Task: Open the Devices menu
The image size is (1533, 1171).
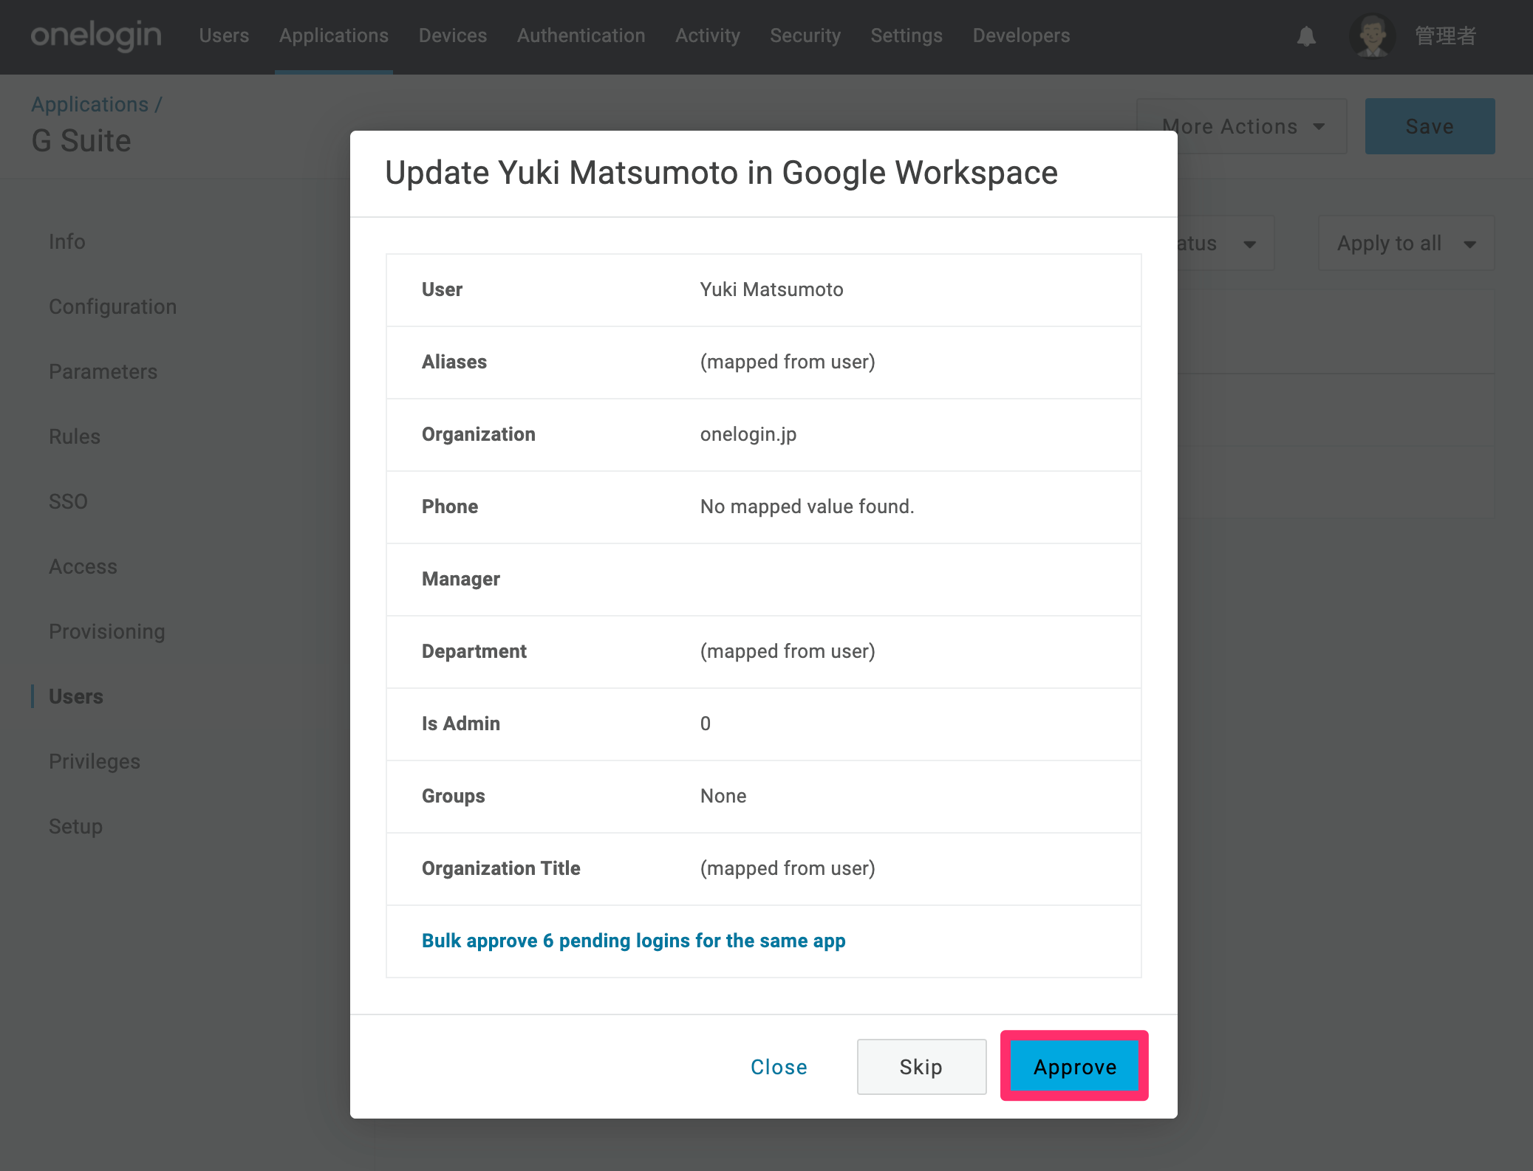Action: pyautogui.click(x=453, y=35)
